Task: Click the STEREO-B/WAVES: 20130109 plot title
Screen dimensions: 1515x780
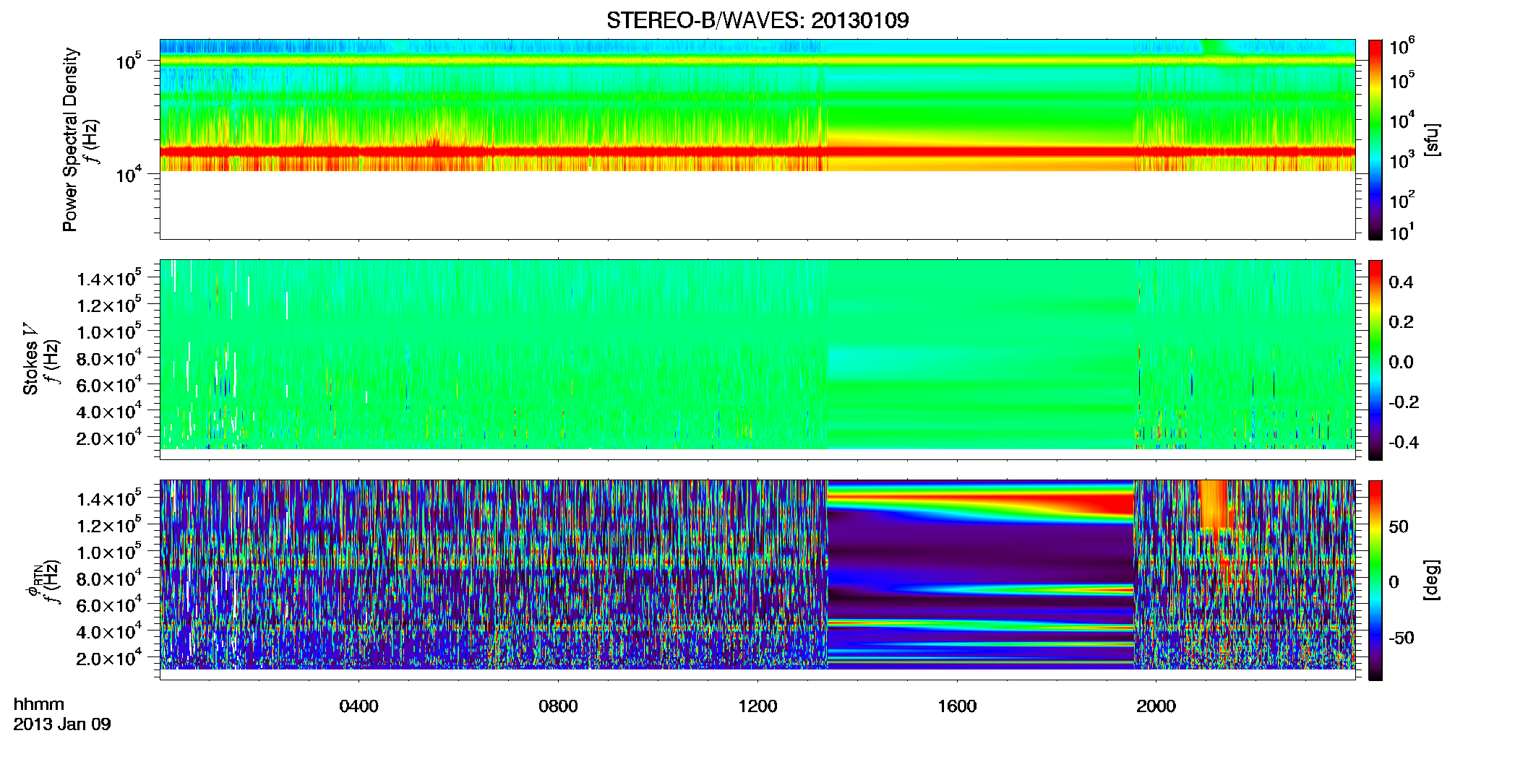Action: [x=757, y=20]
